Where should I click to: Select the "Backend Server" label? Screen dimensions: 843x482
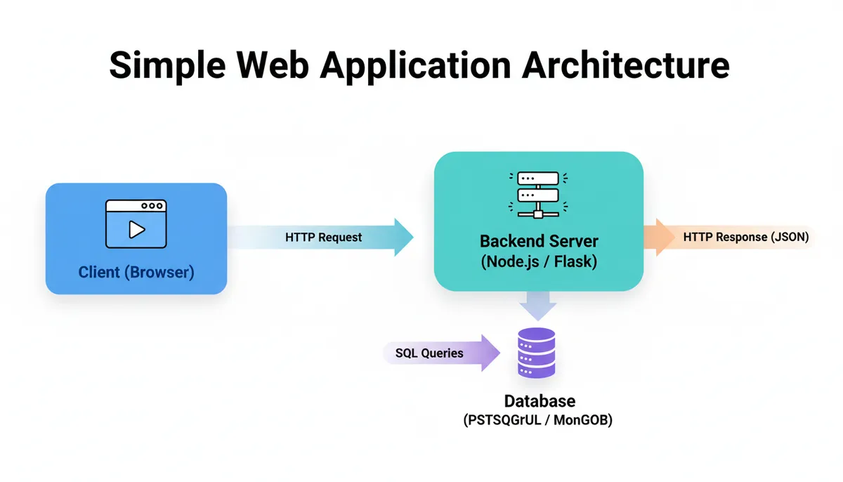[x=539, y=241]
